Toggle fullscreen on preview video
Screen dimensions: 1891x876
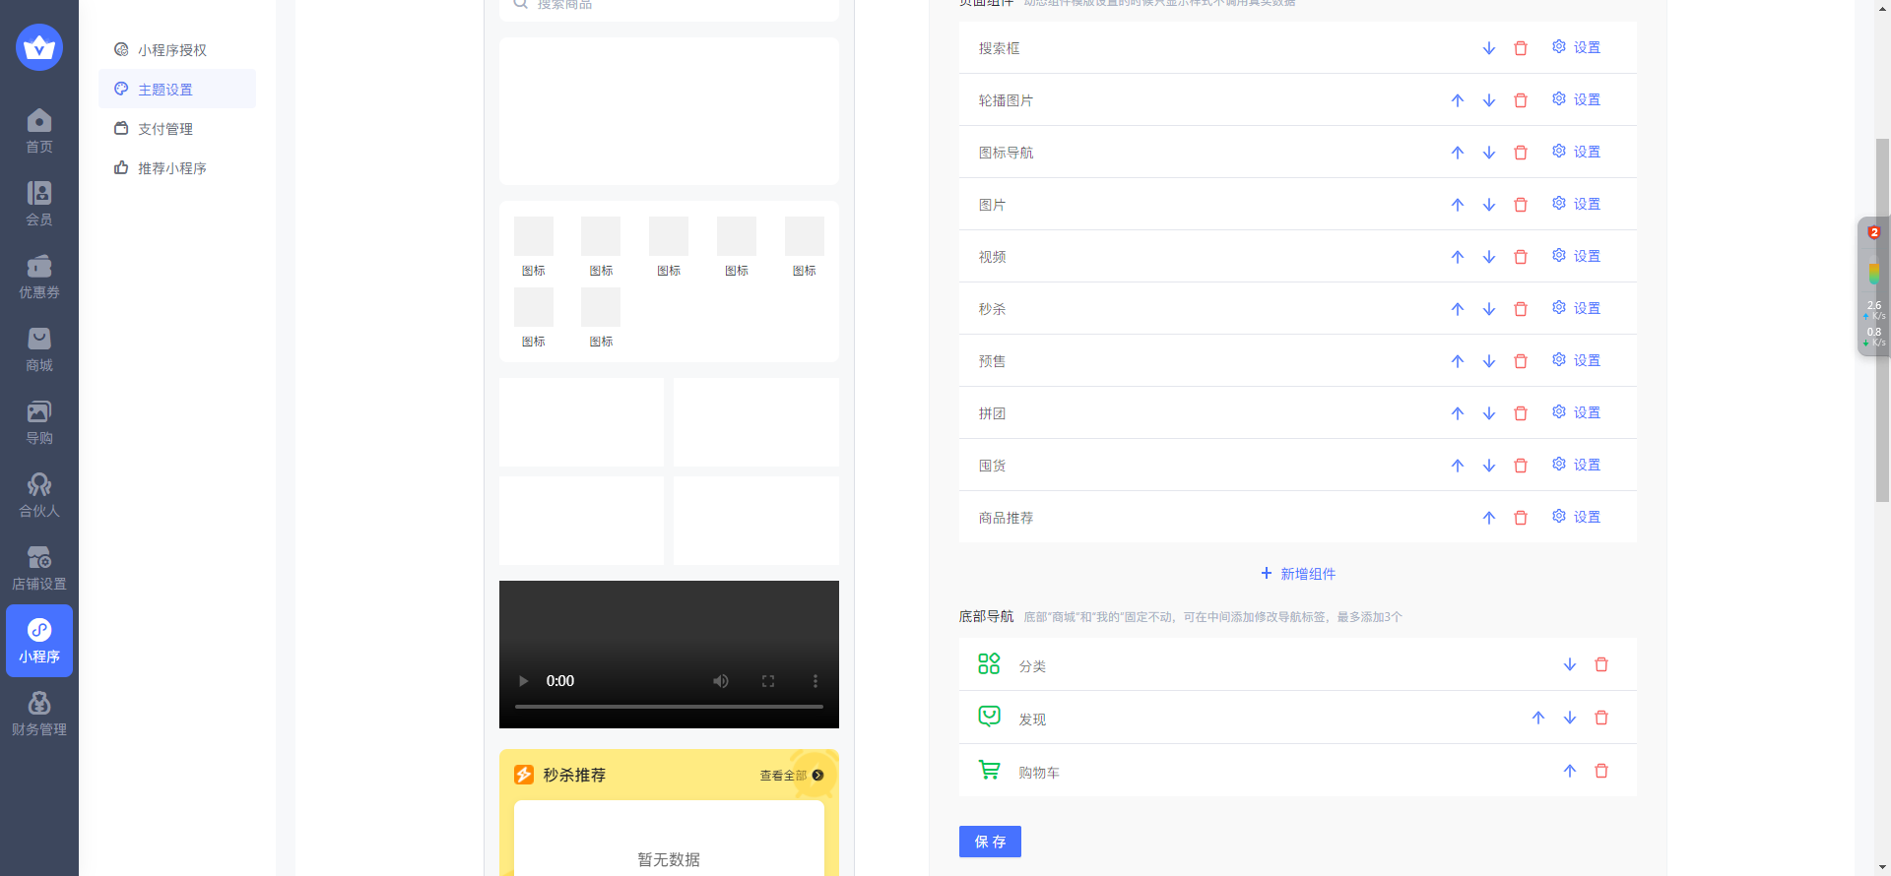pos(768,681)
